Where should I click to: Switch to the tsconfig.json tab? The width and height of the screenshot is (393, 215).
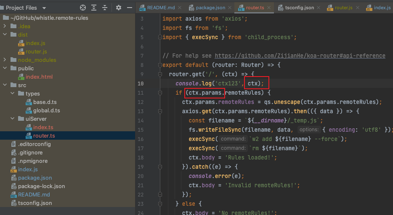300,8
